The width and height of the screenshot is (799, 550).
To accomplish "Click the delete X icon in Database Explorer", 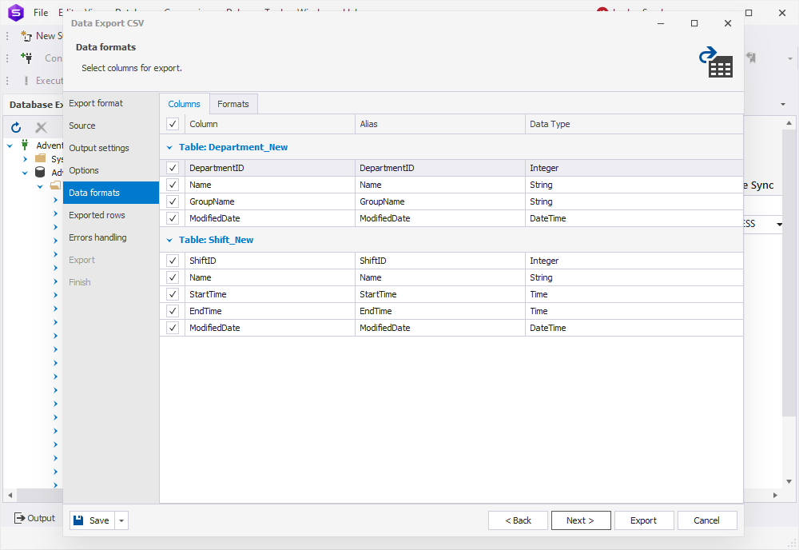I will 42,127.
